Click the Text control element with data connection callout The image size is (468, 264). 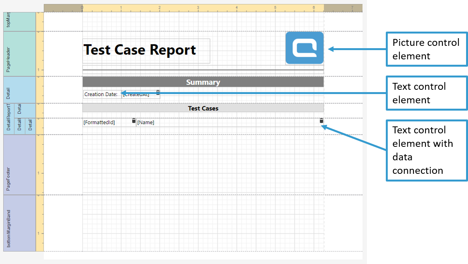pos(427,150)
